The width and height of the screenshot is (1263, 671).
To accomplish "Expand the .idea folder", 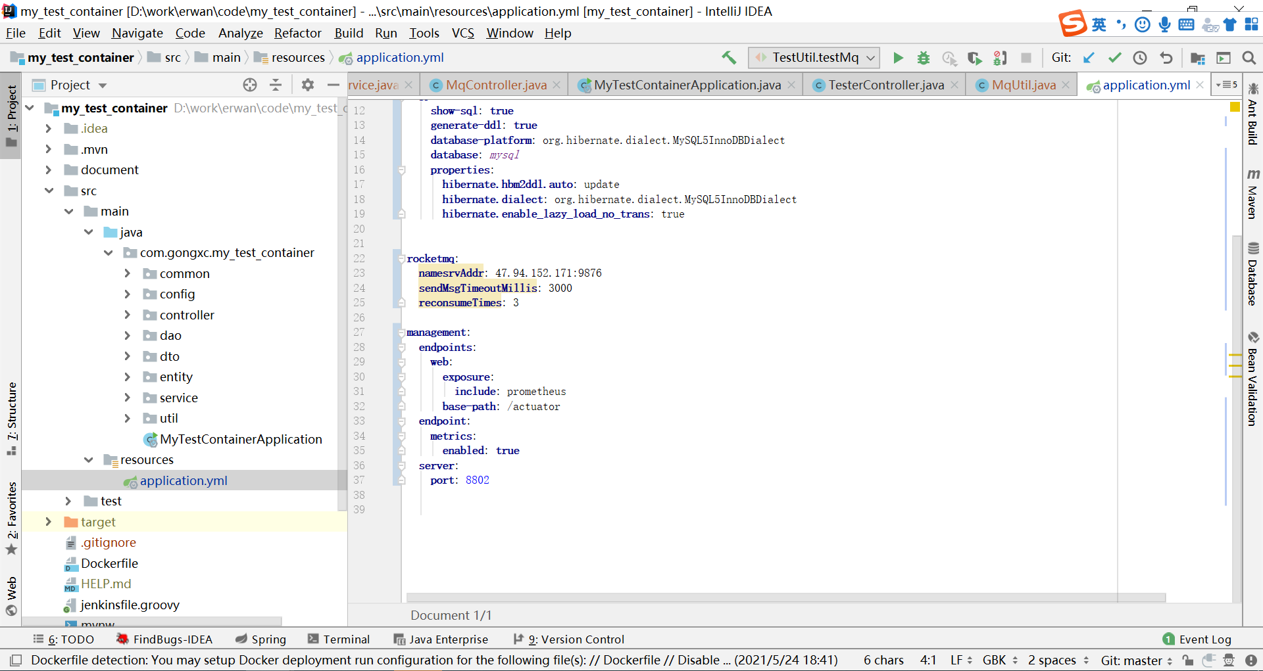I will [x=48, y=129].
